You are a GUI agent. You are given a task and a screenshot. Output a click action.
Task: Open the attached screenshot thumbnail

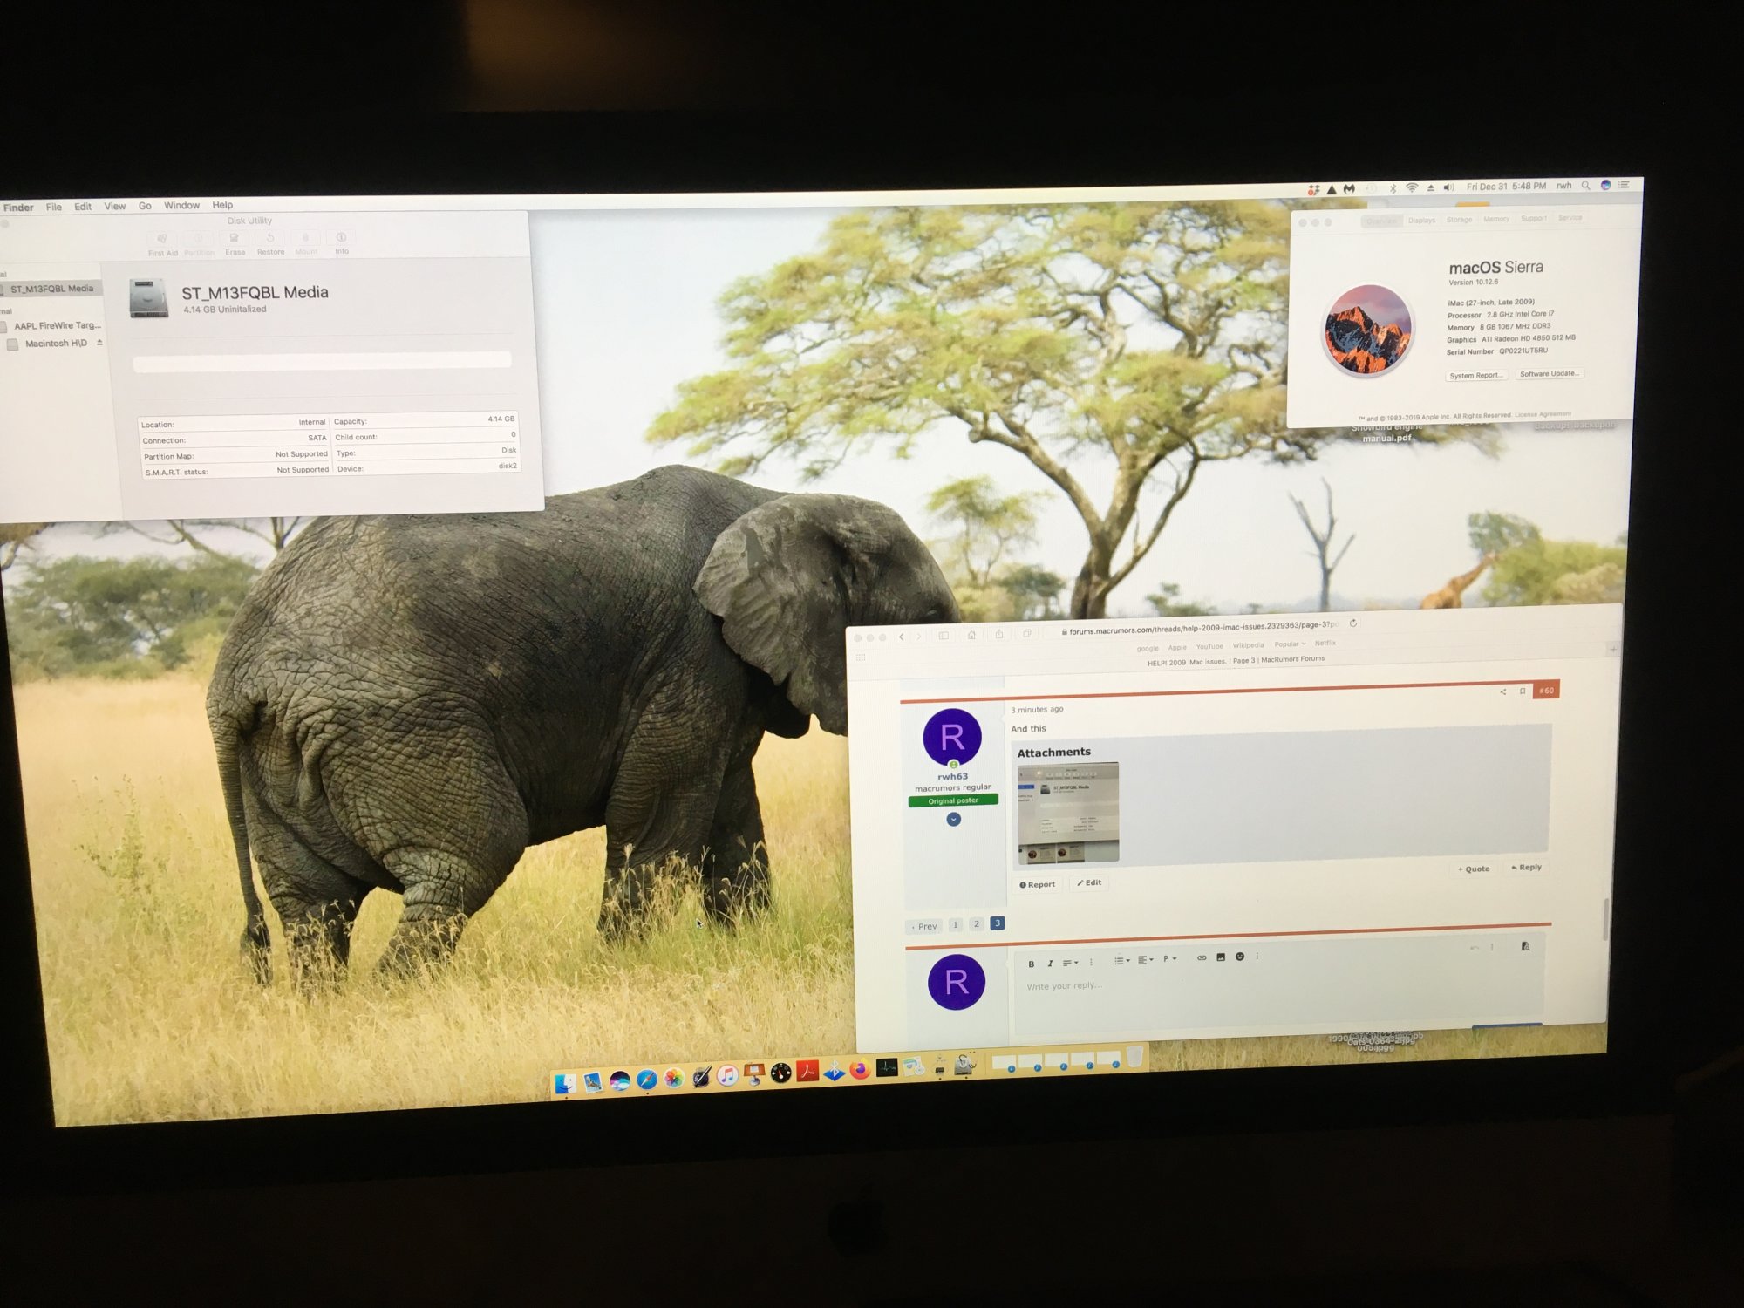click(1067, 814)
